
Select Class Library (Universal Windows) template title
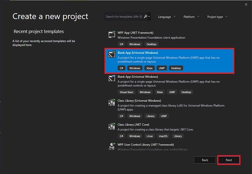click(x=139, y=101)
